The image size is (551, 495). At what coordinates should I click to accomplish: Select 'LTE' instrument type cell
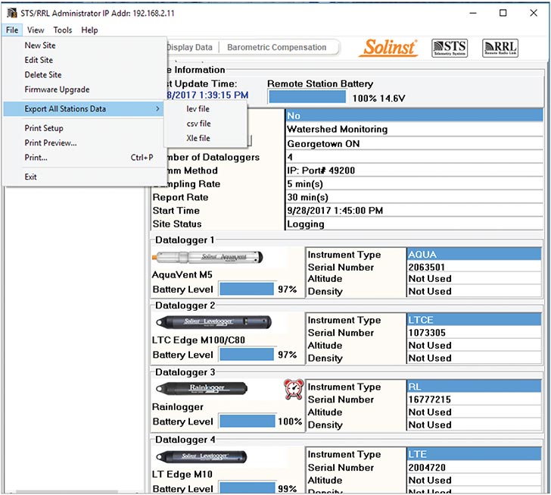pos(474,454)
